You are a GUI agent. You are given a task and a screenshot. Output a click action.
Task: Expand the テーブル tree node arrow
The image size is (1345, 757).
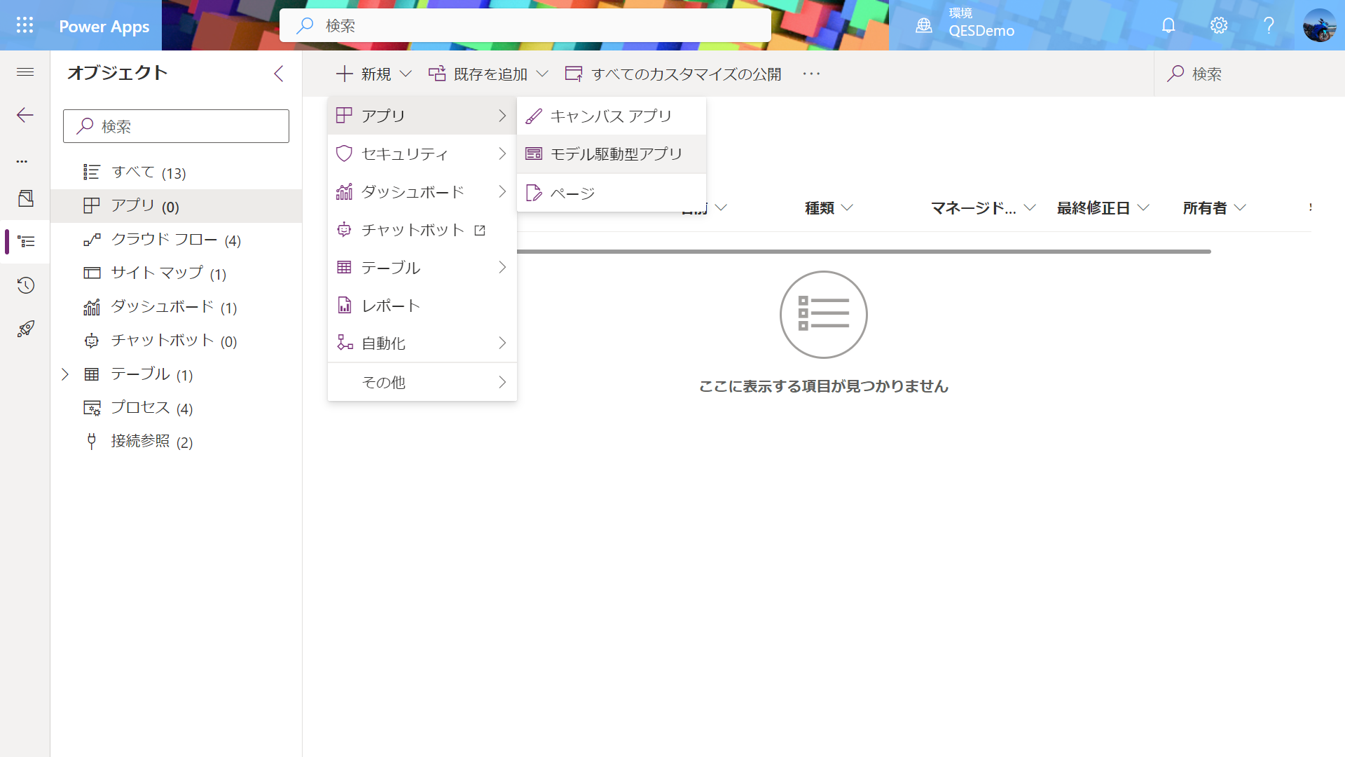pyautogui.click(x=65, y=374)
